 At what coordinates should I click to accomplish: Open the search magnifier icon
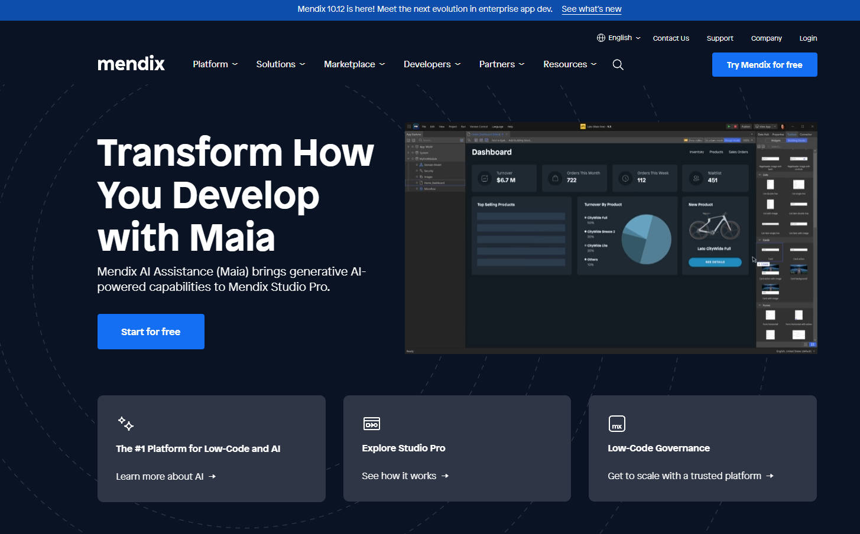click(618, 64)
